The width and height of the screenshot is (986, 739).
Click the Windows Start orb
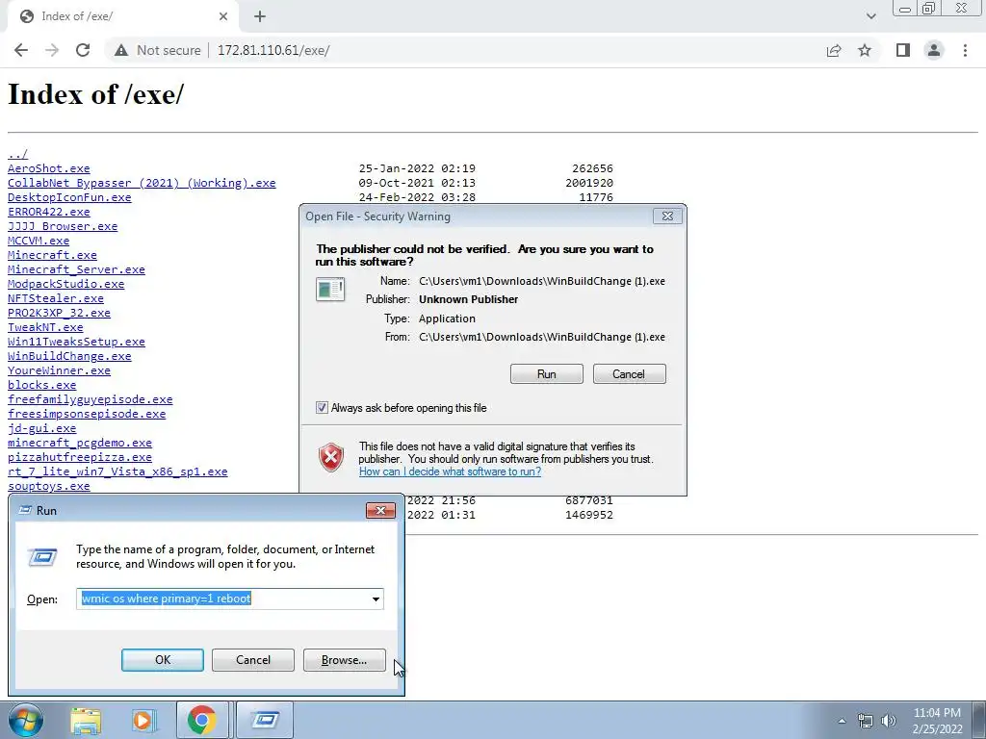click(x=26, y=720)
